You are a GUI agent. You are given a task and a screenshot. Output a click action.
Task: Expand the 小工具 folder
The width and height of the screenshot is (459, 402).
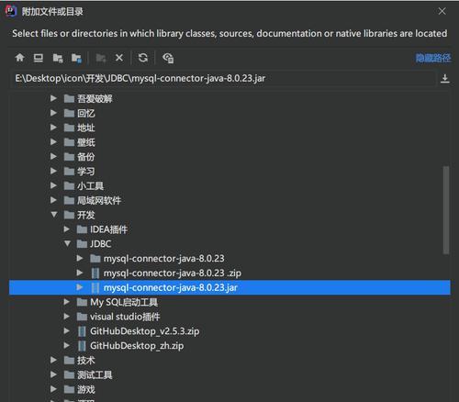tap(53, 185)
